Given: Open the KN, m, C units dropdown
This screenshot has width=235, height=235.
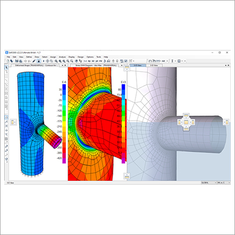Looking at the screenshot, I should (x=224, y=183).
